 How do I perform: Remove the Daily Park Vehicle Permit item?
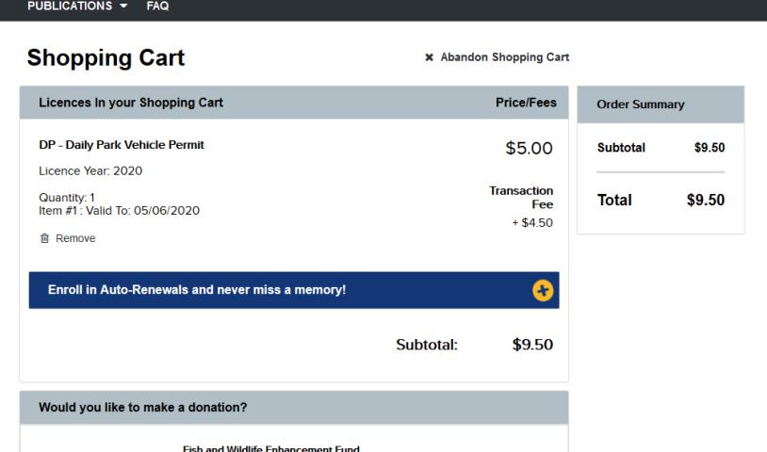(x=74, y=238)
